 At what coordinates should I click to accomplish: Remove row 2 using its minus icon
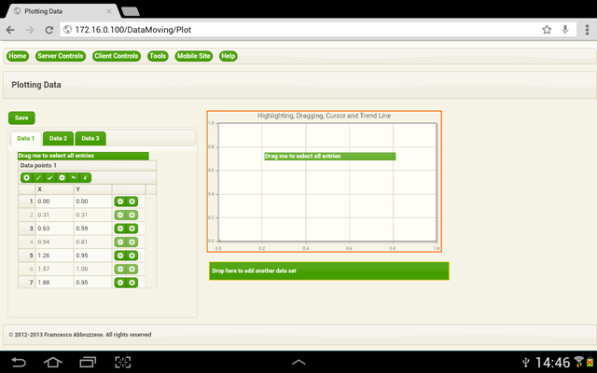(120, 215)
